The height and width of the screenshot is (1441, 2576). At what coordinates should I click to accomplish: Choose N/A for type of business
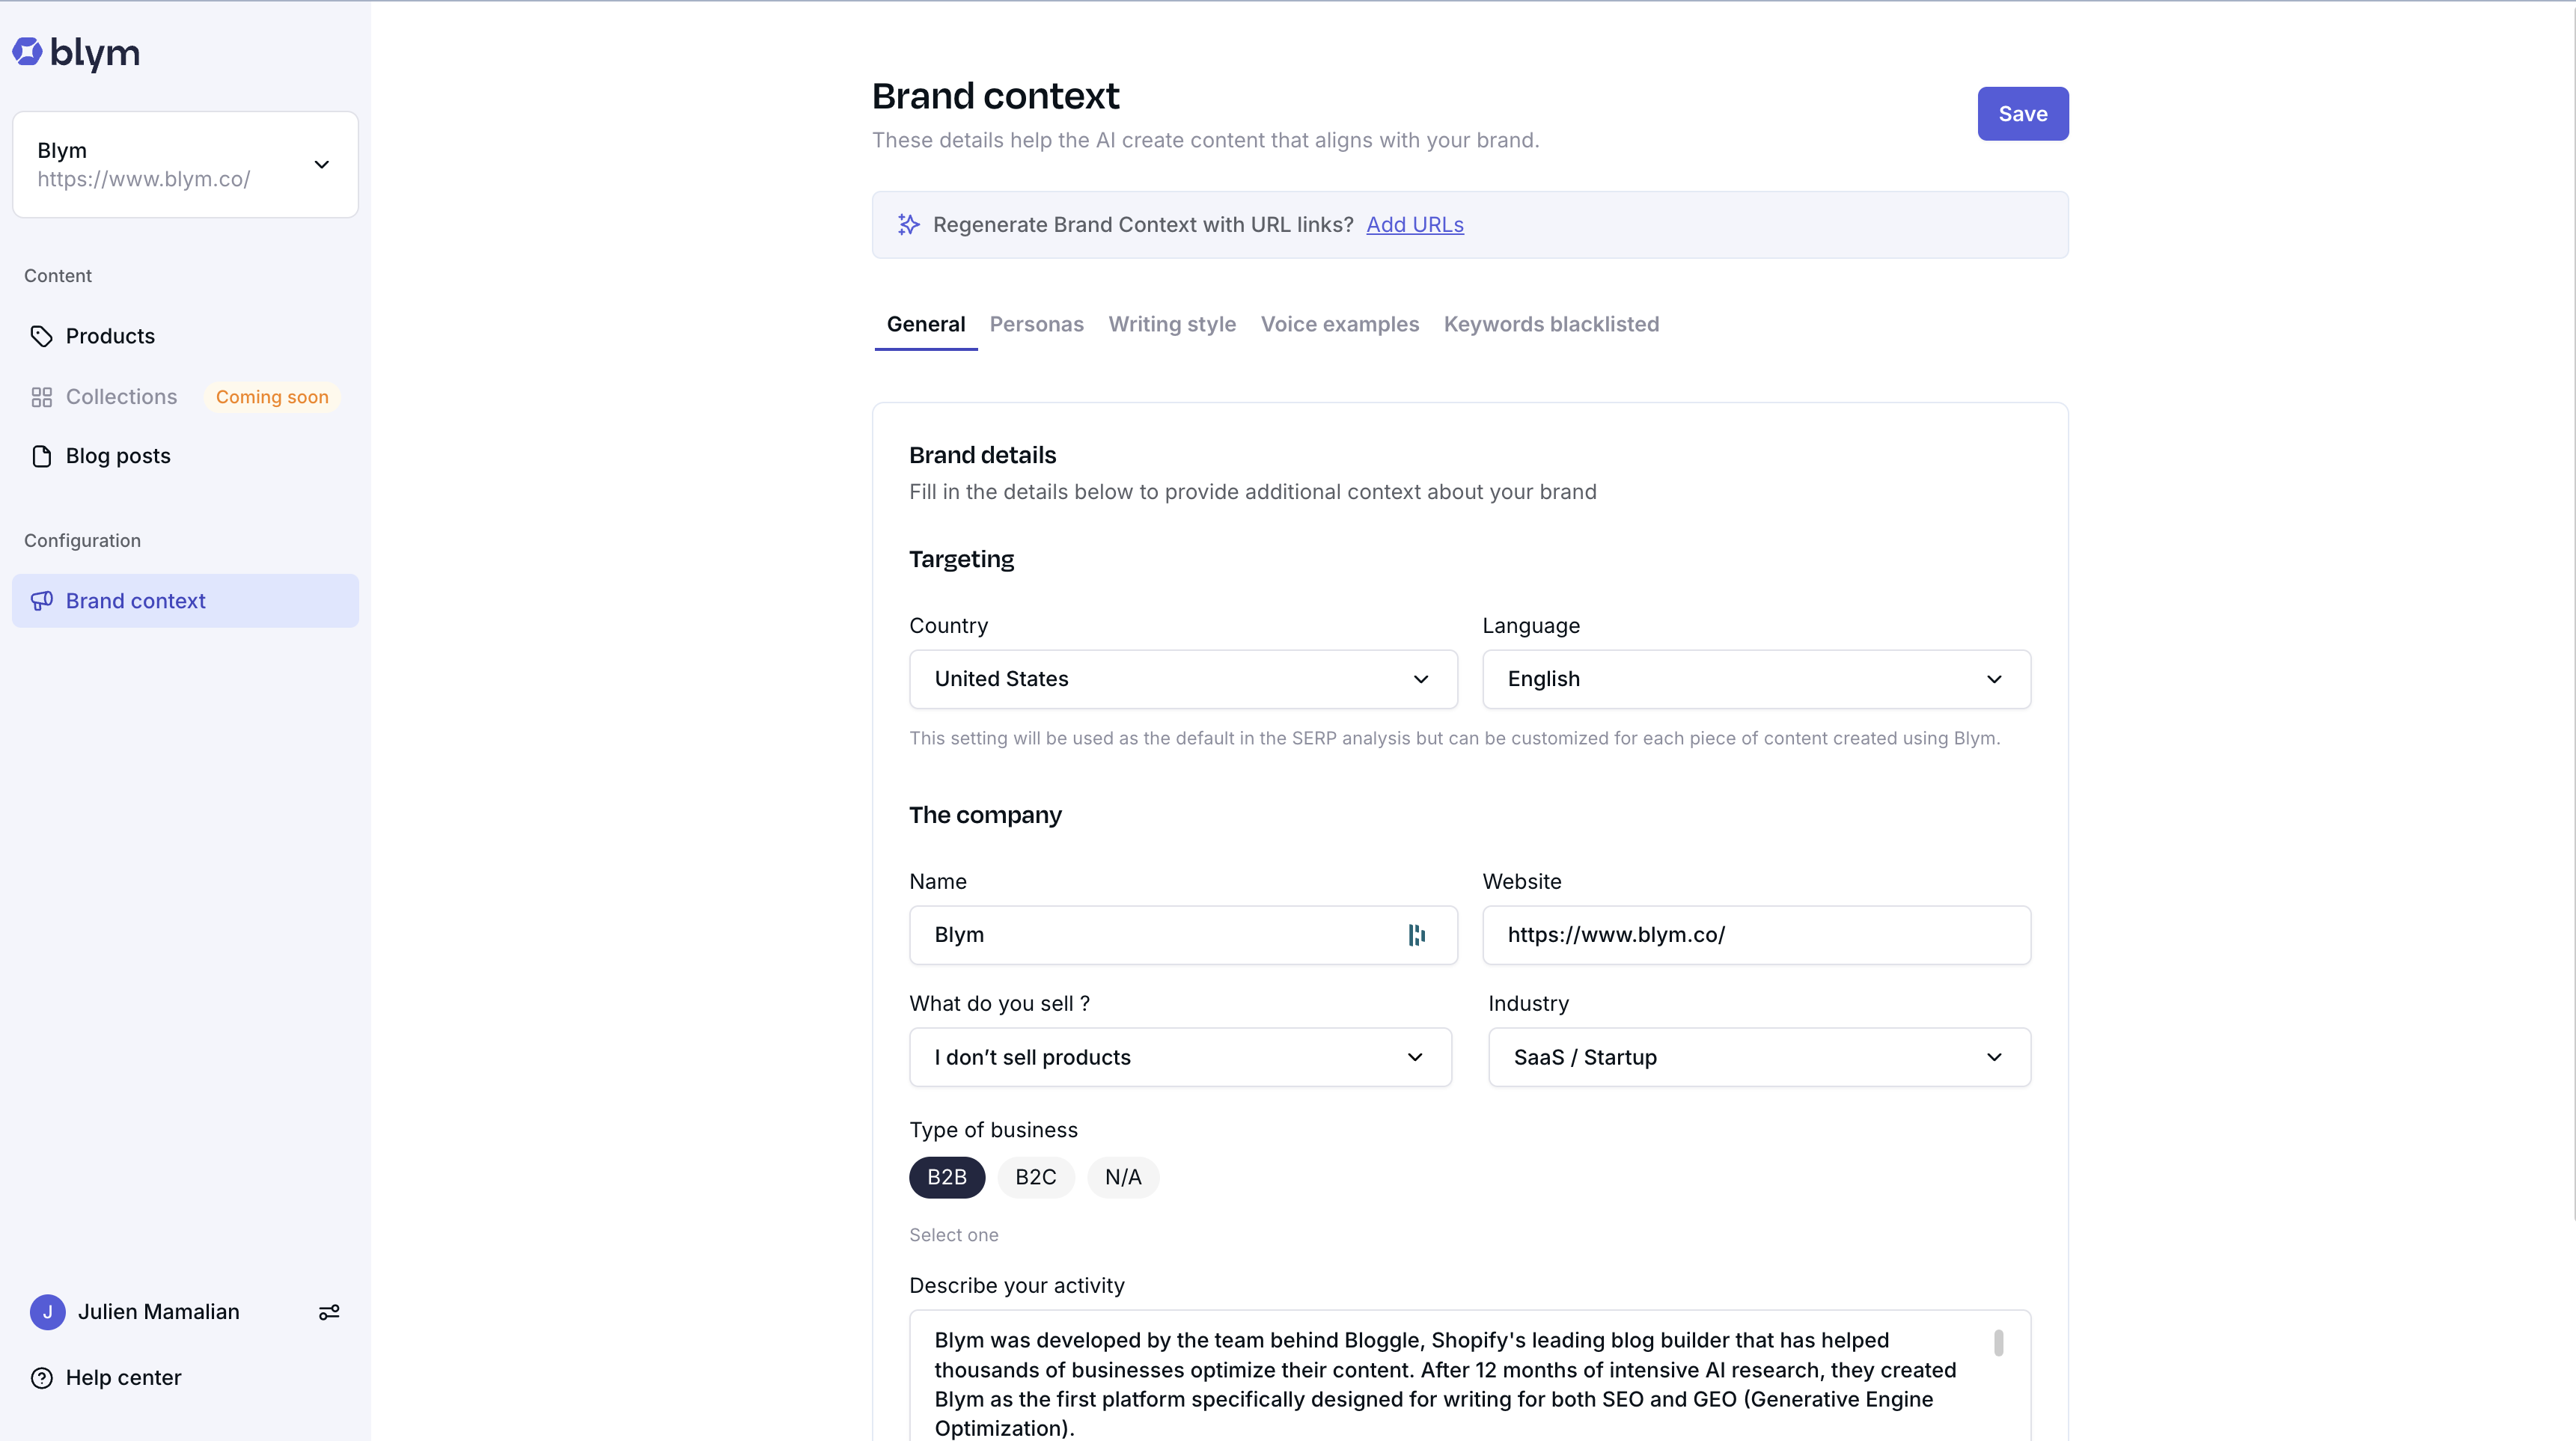tap(1122, 1177)
